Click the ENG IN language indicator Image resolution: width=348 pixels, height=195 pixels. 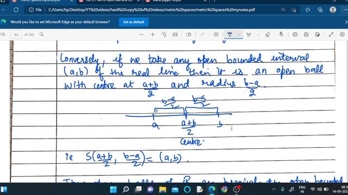coord(302,190)
